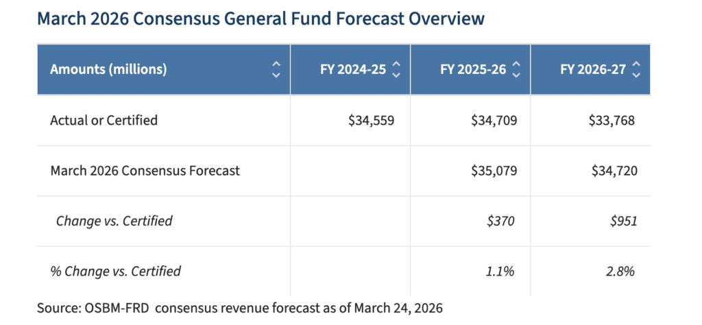Select the $35,079 forecast value cell
The width and height of the screenshot is (702, 325).
tap(494, 171)
